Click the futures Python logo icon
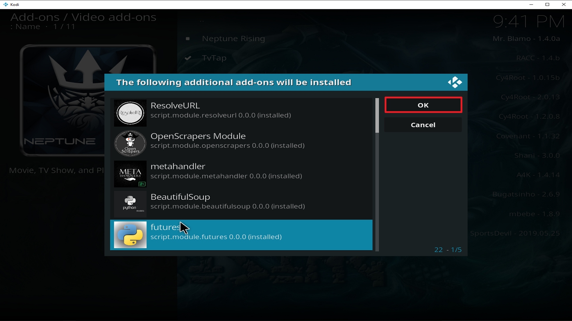 pos(130,235)
